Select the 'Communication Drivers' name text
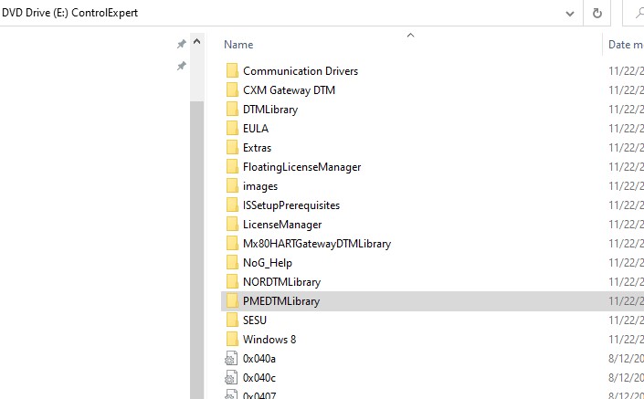Image resolution: width=644 pixels, height=399 pixels. [301, 71]
